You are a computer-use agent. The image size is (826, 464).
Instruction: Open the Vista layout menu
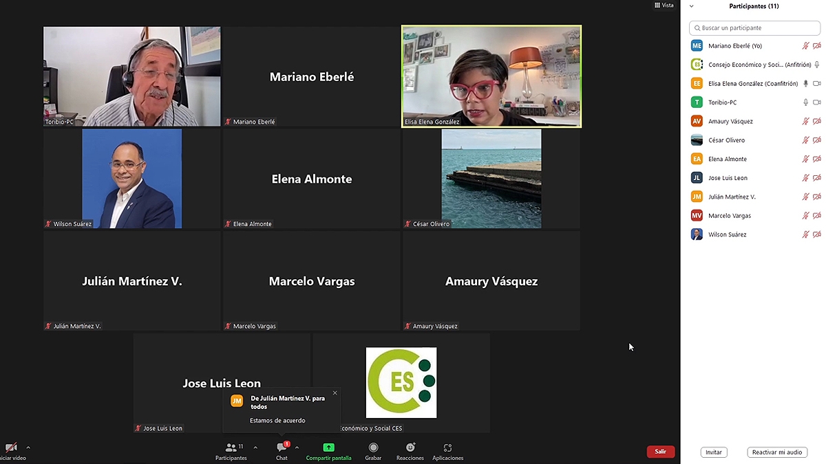664,5
